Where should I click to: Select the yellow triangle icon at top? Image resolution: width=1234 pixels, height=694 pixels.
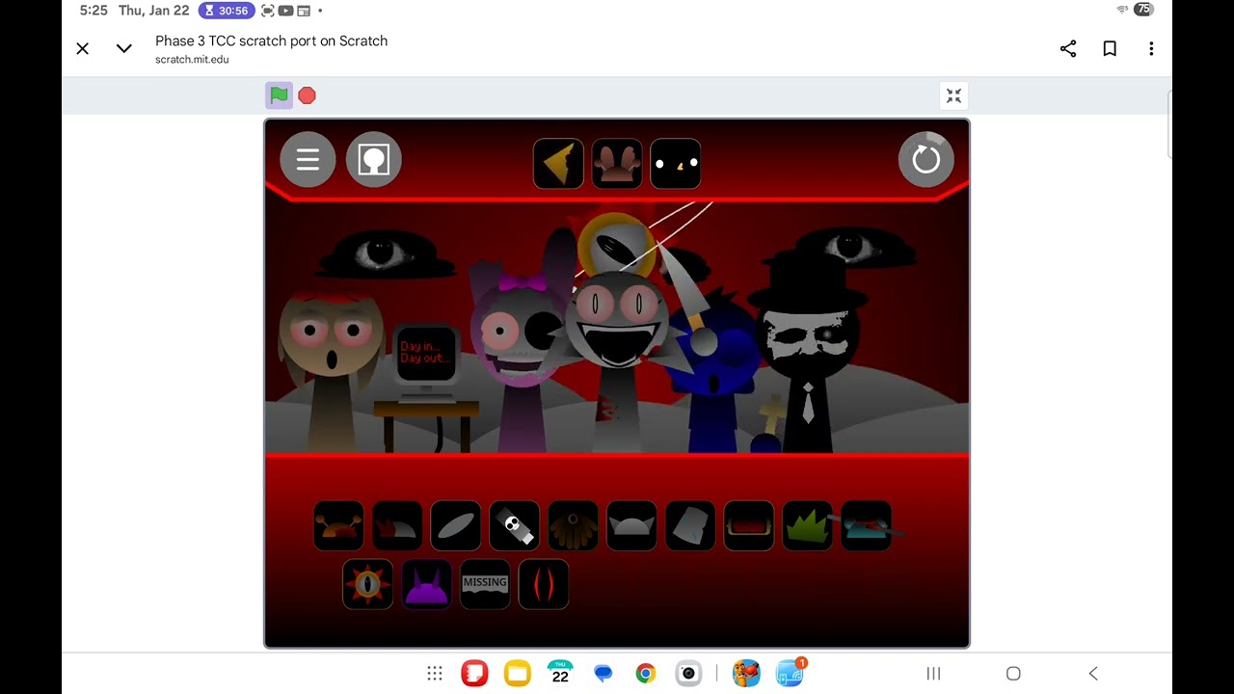coord(558,164)
